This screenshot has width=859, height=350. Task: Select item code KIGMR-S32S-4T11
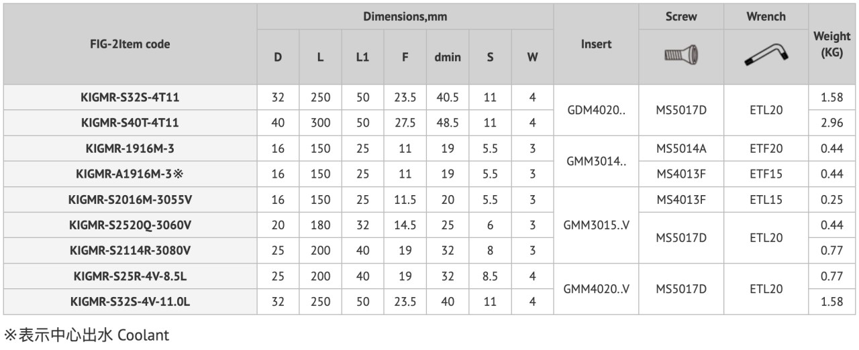130,98
